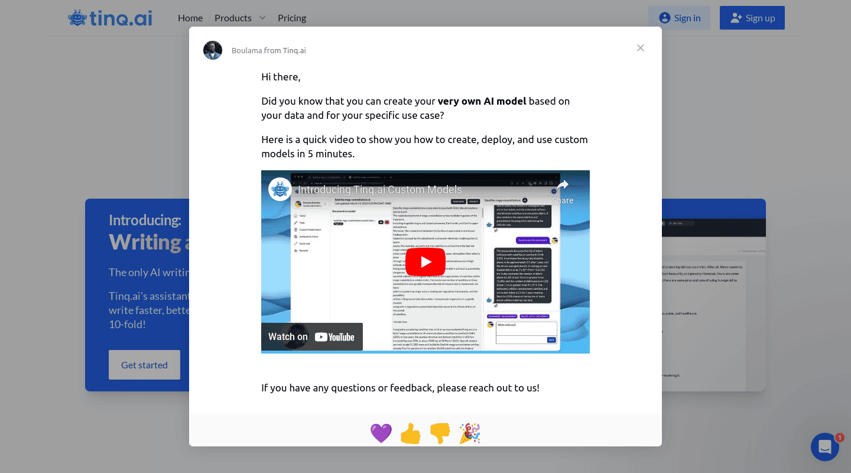Open the Introducing Tinq.ai Custom Models title

tap(380, 190)
